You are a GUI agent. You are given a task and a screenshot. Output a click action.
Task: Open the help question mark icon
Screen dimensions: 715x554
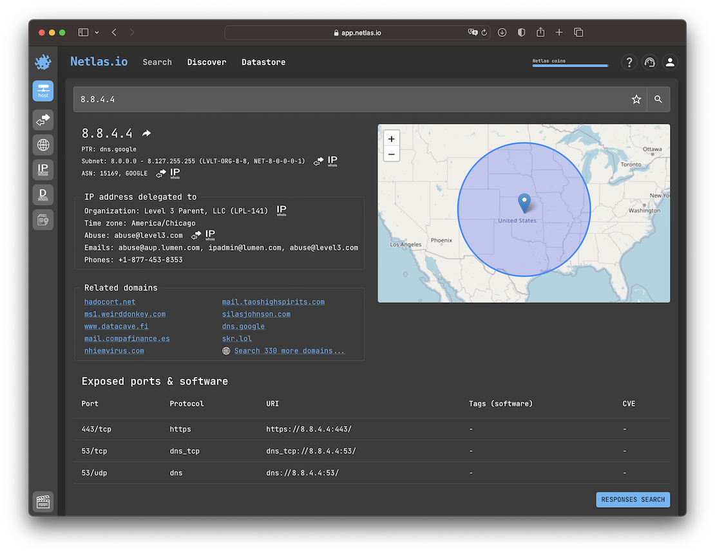click(x=629, y=62)
